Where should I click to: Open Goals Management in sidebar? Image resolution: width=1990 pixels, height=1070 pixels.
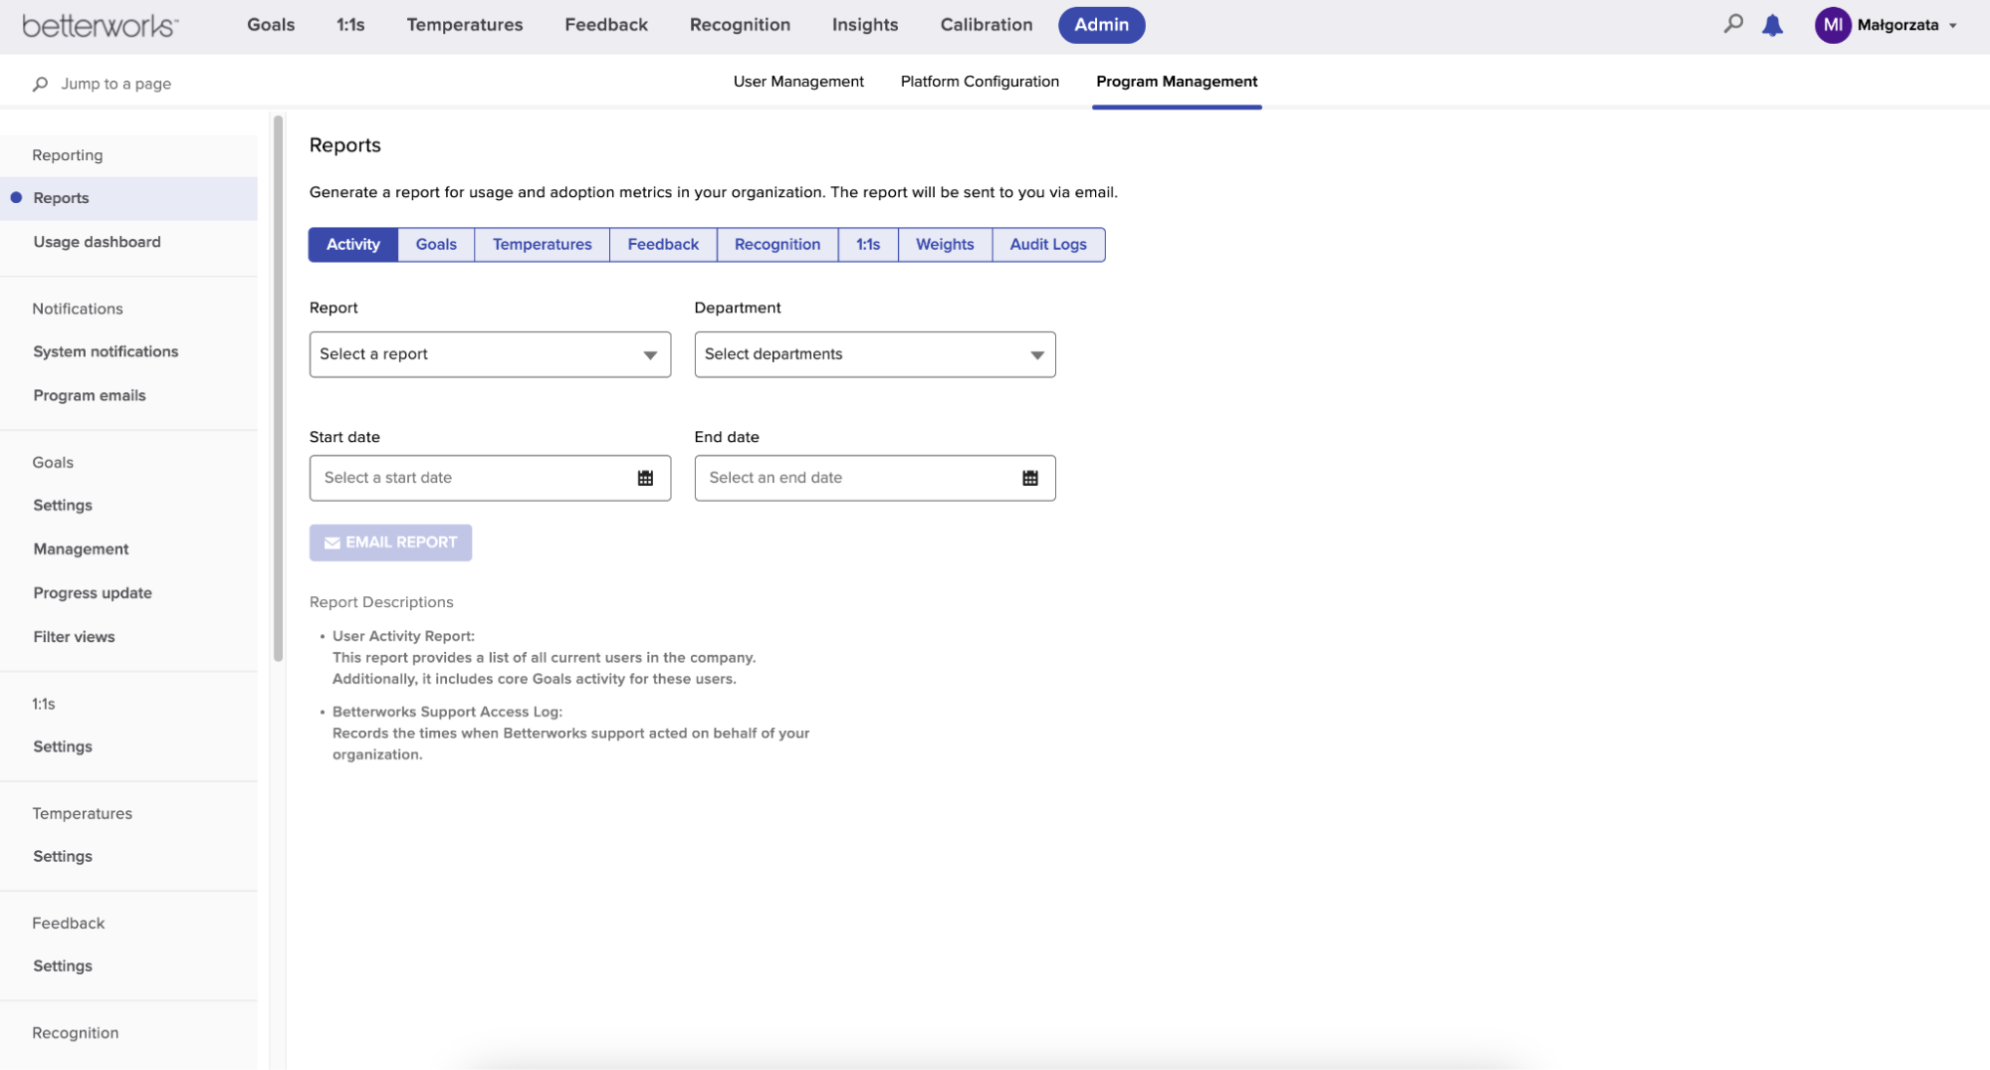81,549
